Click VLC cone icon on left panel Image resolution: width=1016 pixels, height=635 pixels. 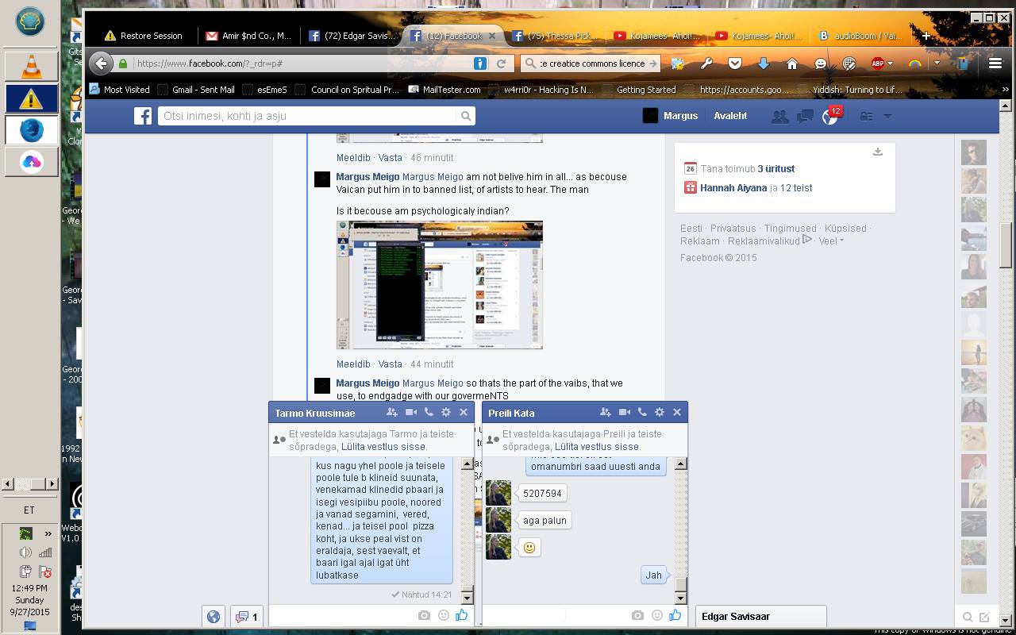click(31, 67)
